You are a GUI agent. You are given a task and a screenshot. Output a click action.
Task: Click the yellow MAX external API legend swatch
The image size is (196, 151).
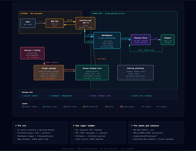point(84,107)
